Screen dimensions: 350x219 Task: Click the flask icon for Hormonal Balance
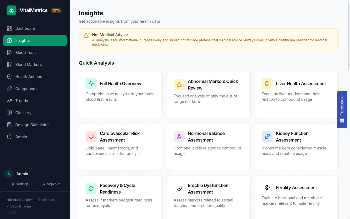[x=179, y=137]
